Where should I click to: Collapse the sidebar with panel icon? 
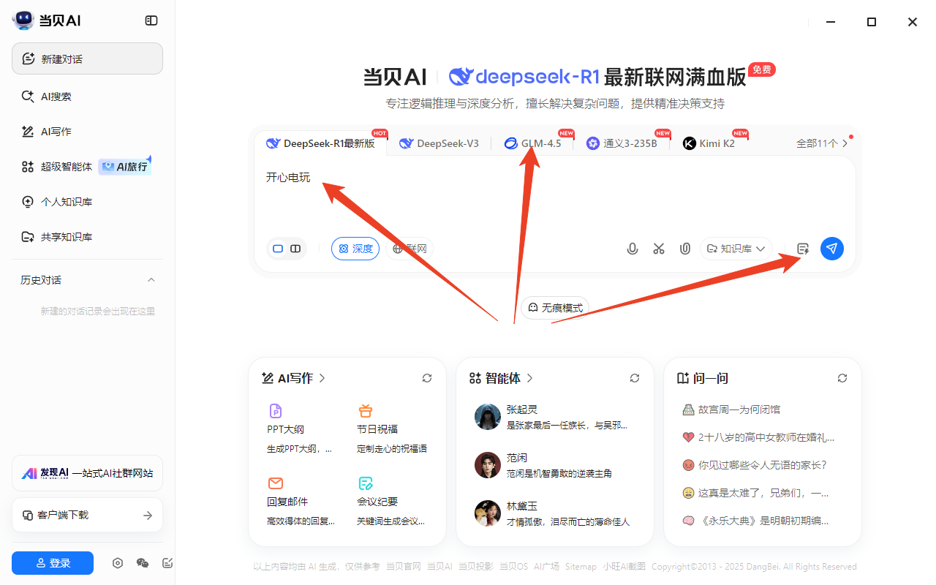[151, 20]
